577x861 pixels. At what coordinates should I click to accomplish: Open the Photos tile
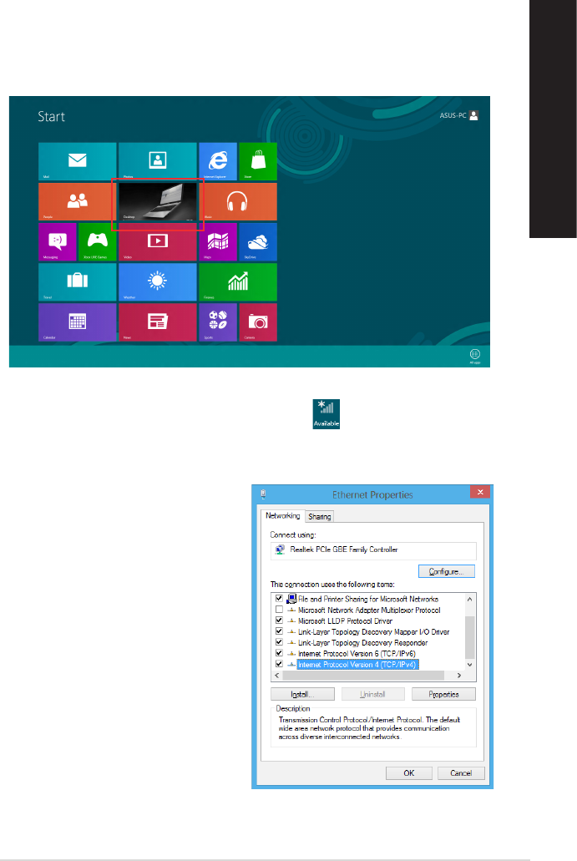tap(158, 161)
